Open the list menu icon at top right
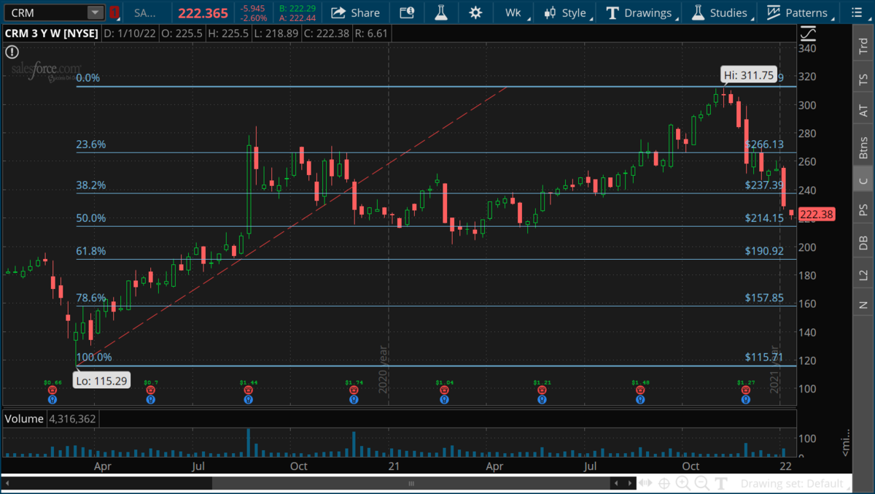The image size is (875, 494). coord(855,12)
